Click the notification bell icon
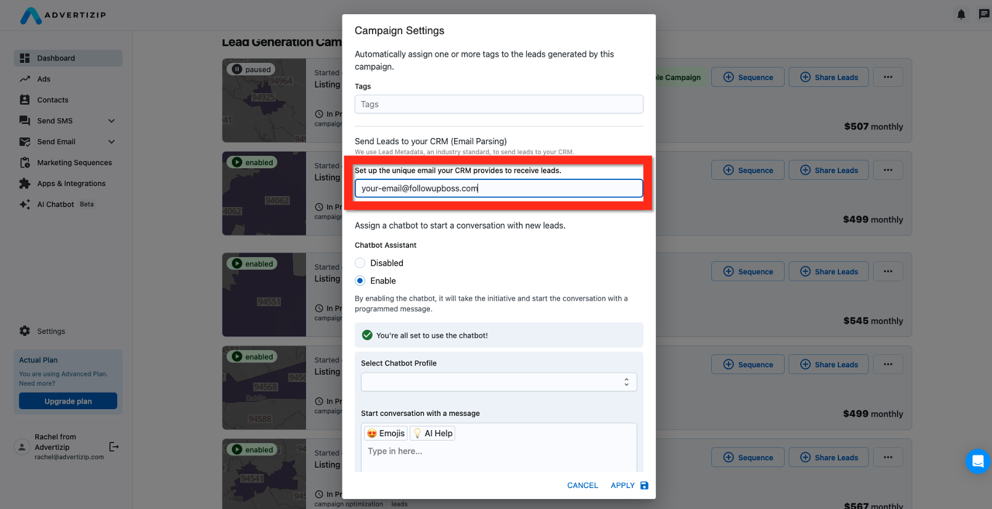This screenshot has width=992, height=509. [961, 14]
